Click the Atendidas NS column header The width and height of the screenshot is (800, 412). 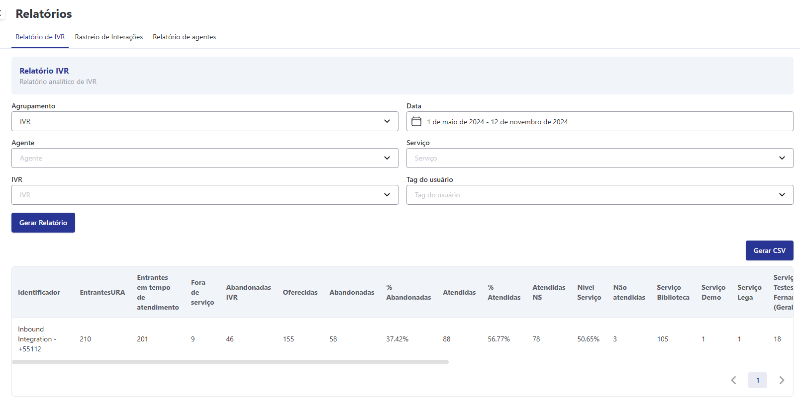coord(549,292)
